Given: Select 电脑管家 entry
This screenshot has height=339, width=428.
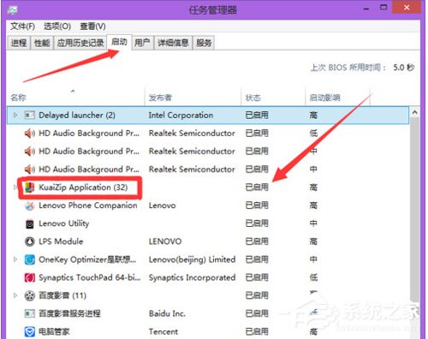Looking at the screenshot, I should click(54, 331).
